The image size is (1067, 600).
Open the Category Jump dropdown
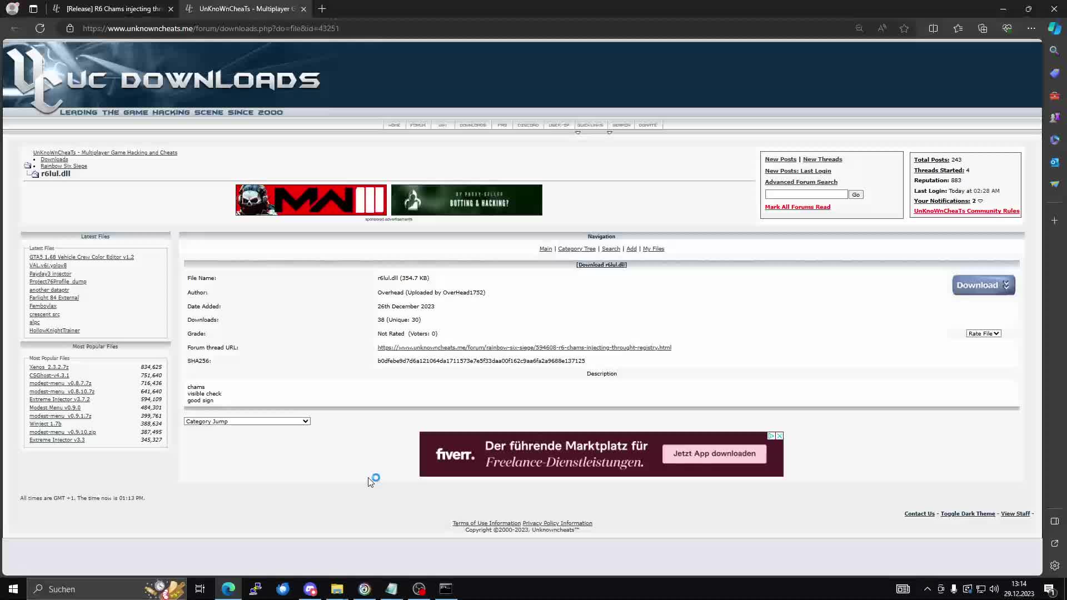point(246,421)
